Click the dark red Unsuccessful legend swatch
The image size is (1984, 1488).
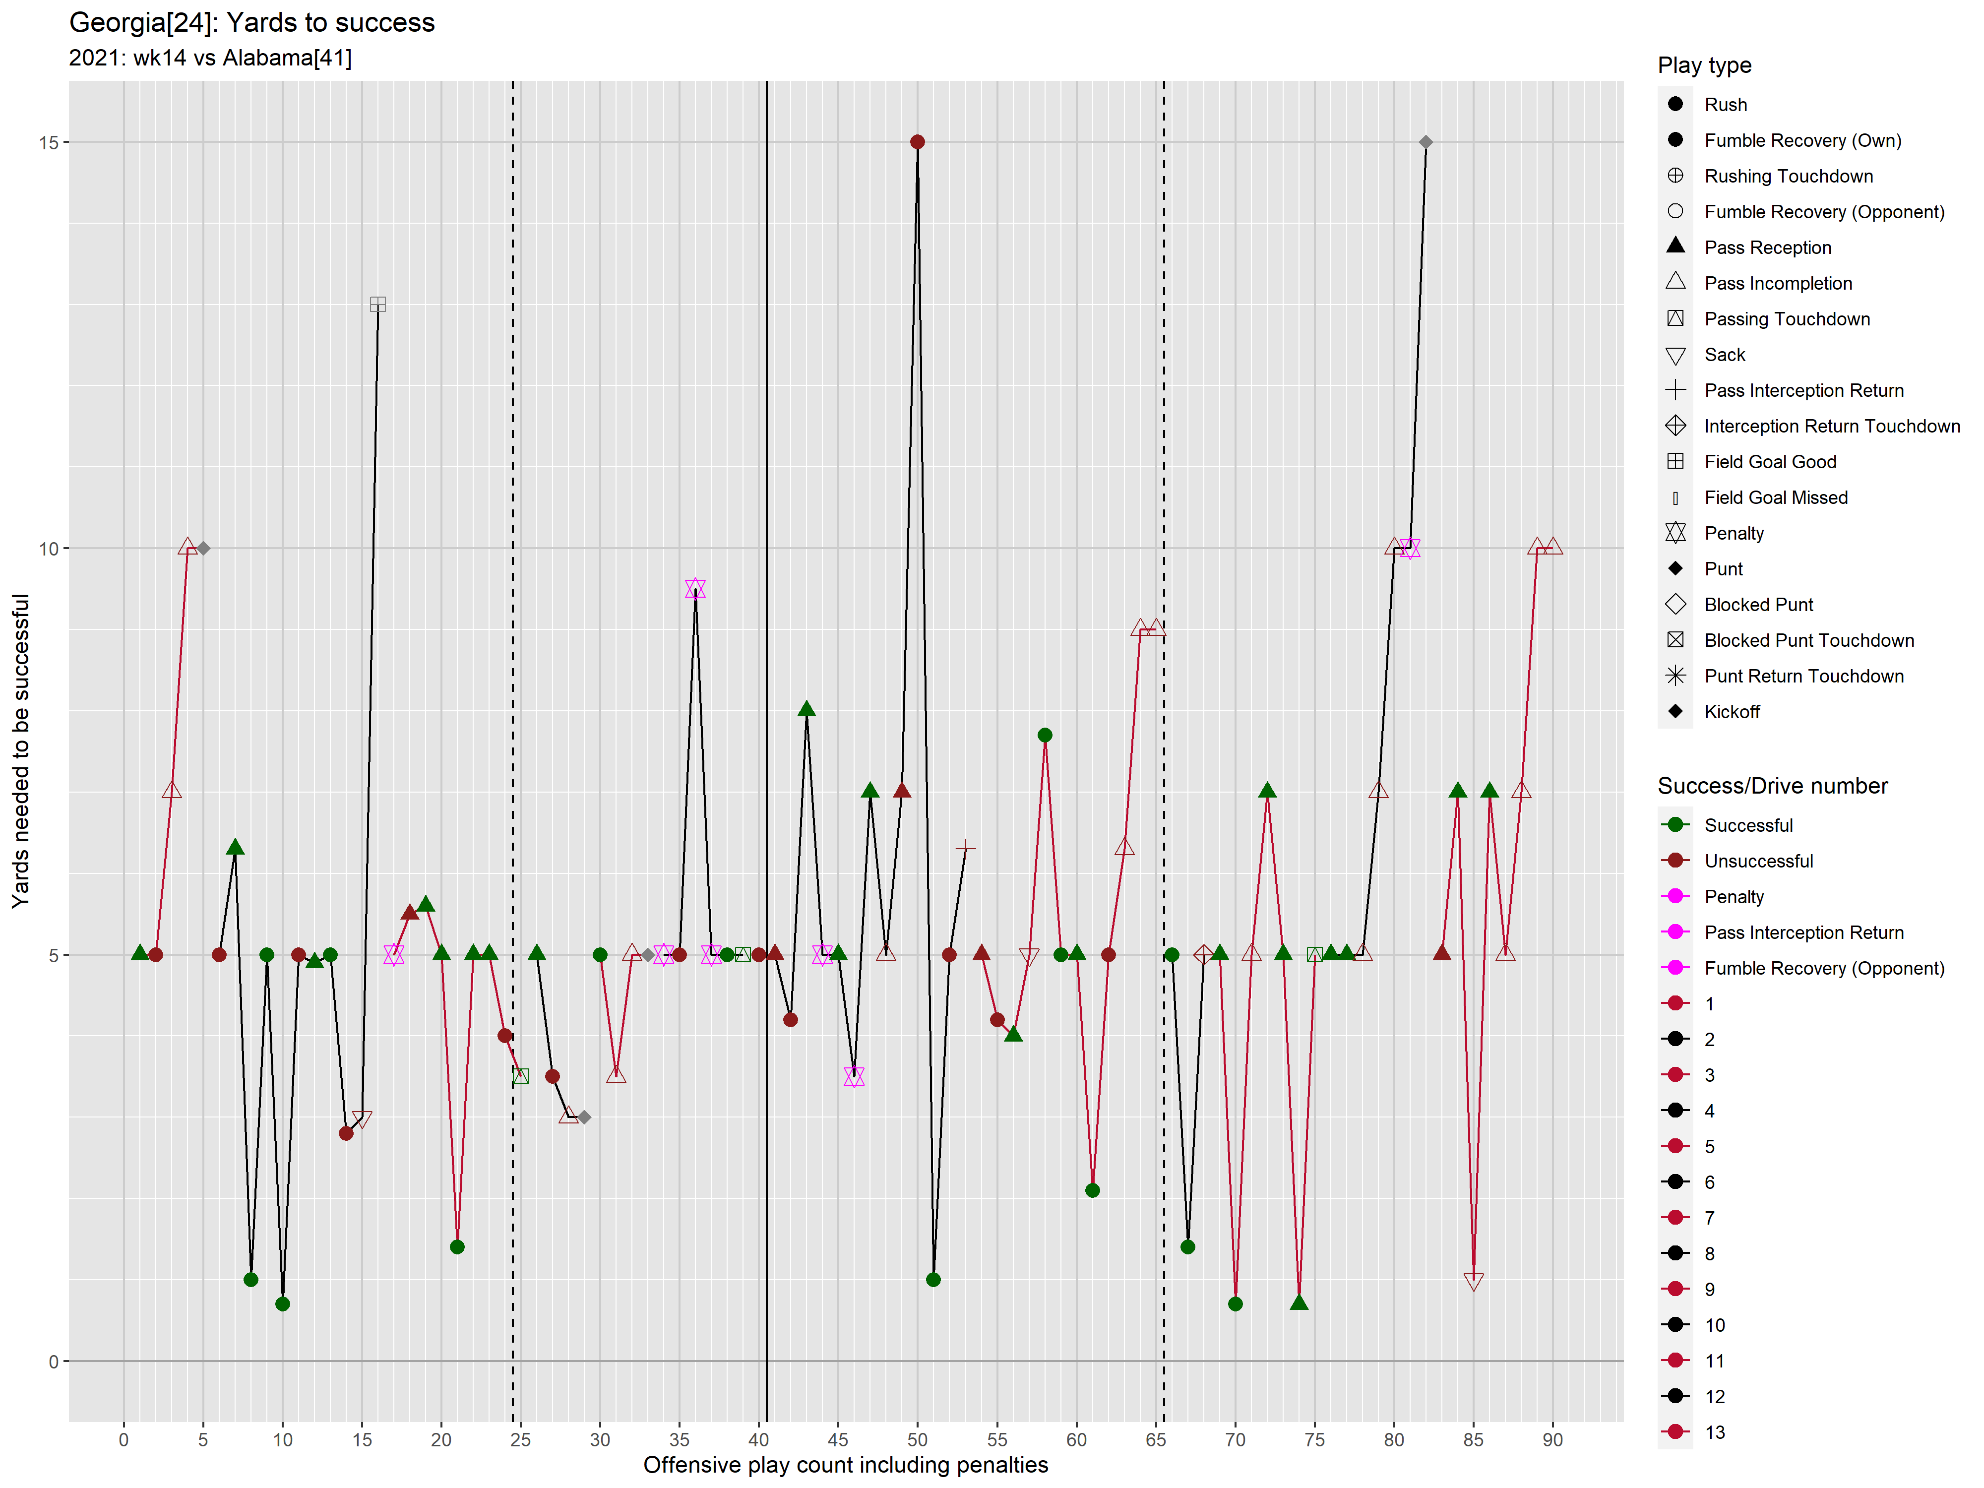[1674, 860]
